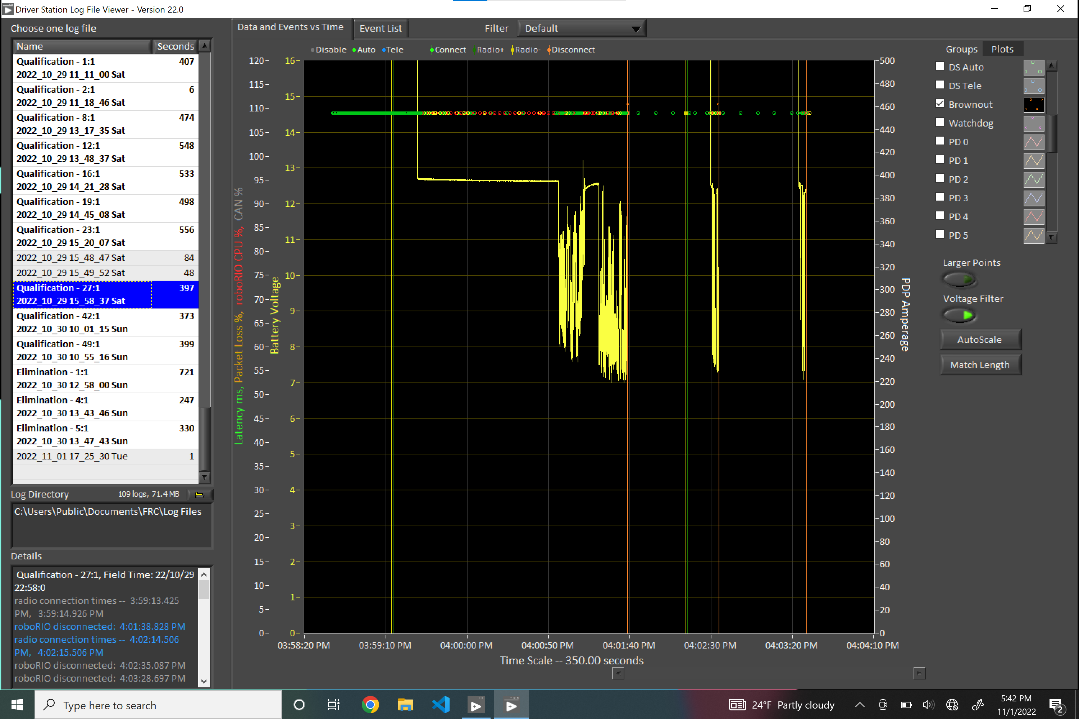Uncheck the Brownout checkbox
Image resolution: width=1079 pixels, height=719 pixels.
pyautogui.click(x=939, y=104)
